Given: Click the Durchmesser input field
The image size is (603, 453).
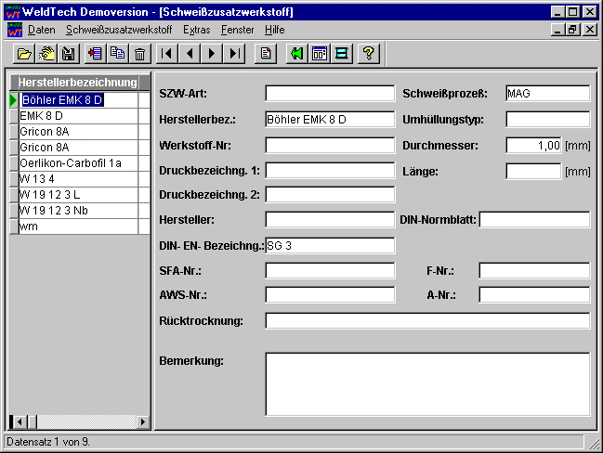Looking at the screenshot, I should pyautogui.click(x=533, y=146).
